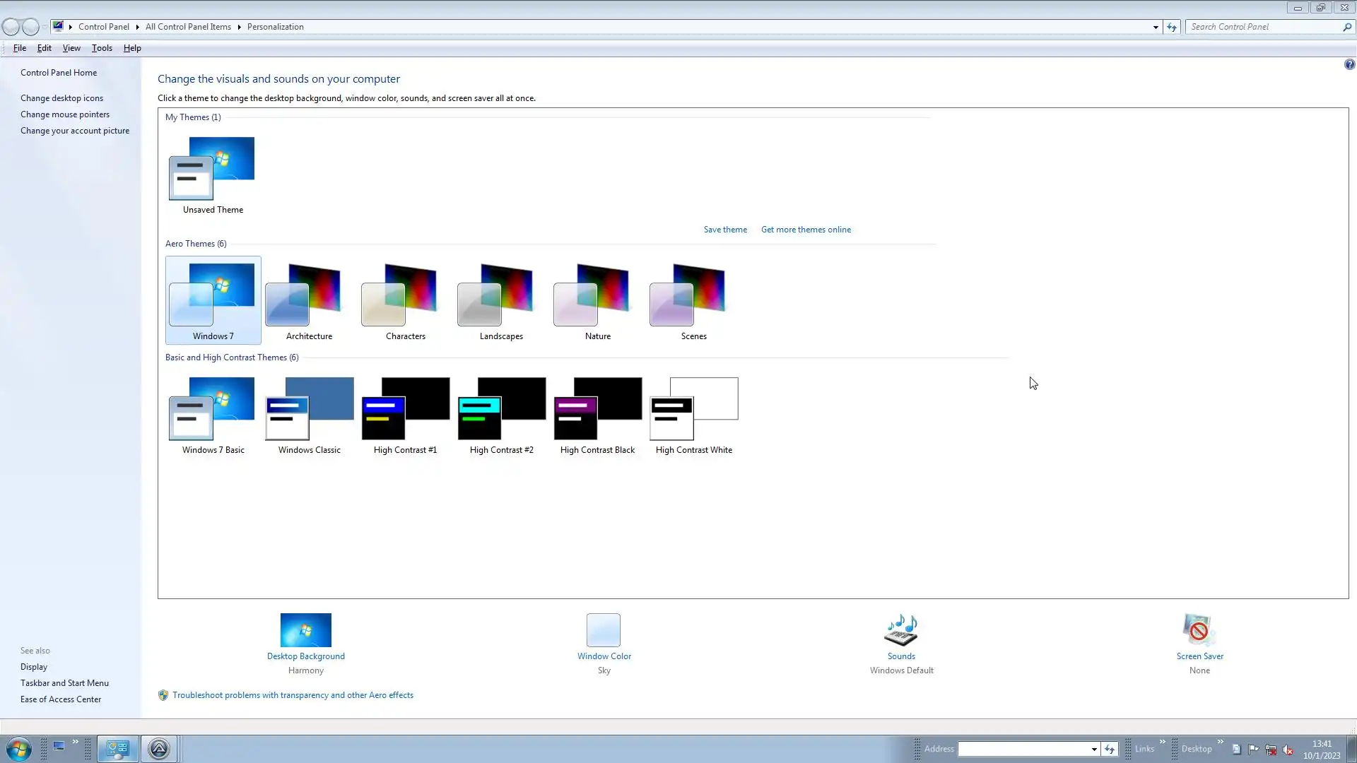The width and height of the screenshot is (1357, 763).
Task: Click the refresh button beside address bar
Action: [x=1172, y=27]
